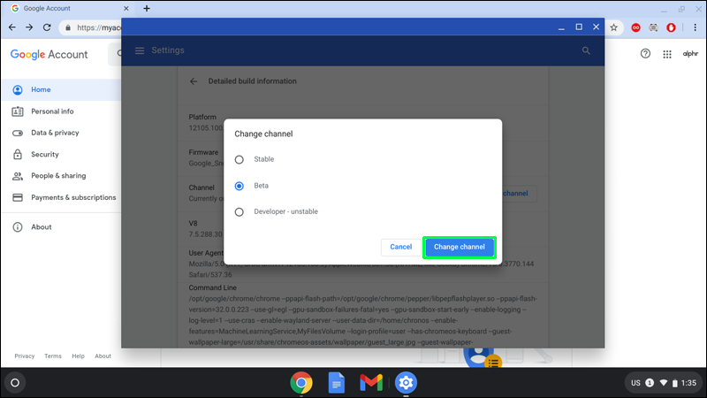Bookmark this page with the star icon

(613, 27)
